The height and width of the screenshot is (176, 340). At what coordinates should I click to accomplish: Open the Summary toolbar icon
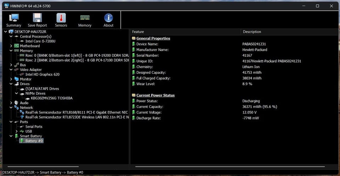click(14, 18)
